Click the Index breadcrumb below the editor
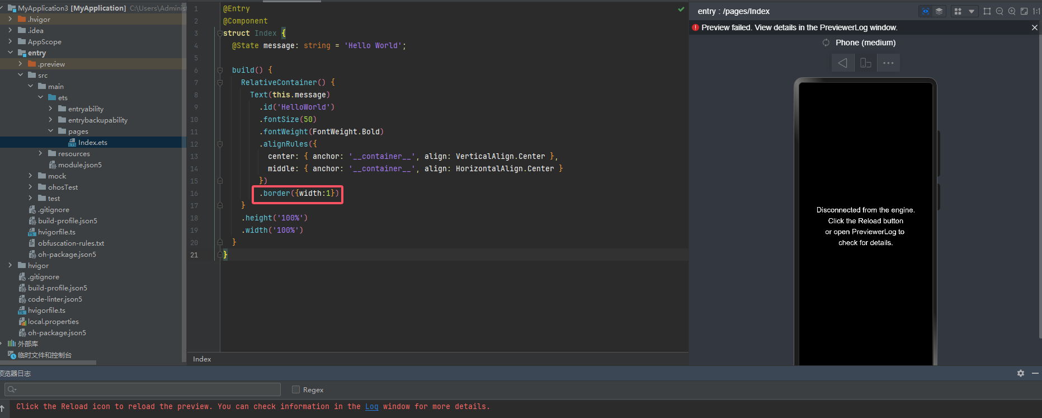The image size is (1042, 418). [202, 359]
